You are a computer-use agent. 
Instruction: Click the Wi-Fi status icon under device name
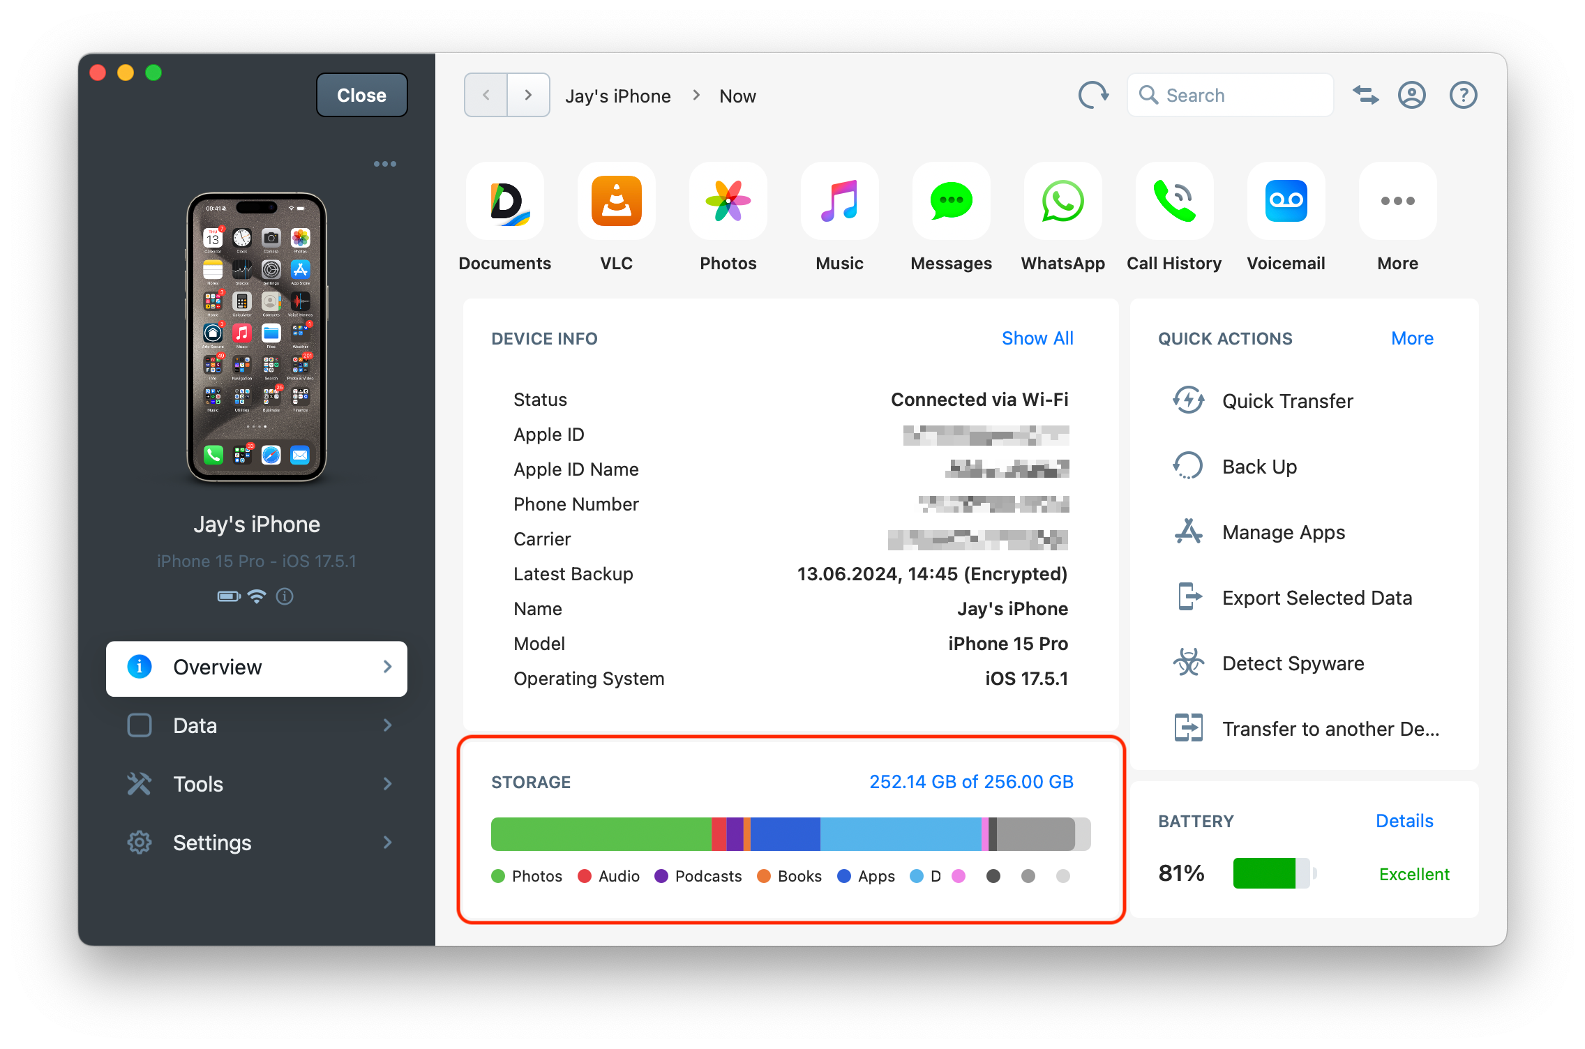tap(257, 596)
